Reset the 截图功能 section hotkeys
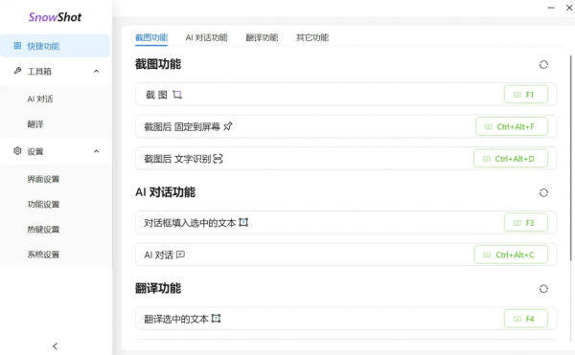Screen dimensions: 575x355 click(x=543, y=65)
